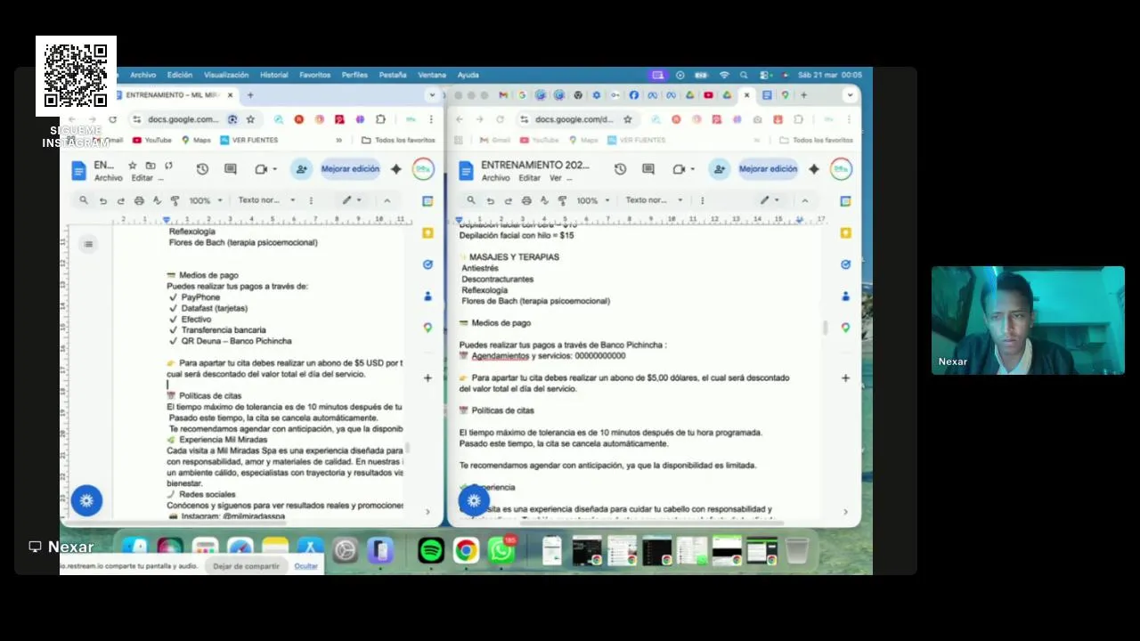Viewport: 1140px width, 641px height.
Task: Undo last action in right Docs toolbar
Action: 490,200
